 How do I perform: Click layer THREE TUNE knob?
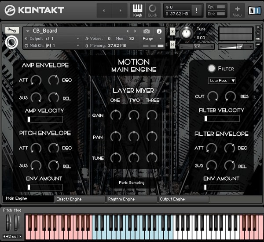tap(152, 158)
